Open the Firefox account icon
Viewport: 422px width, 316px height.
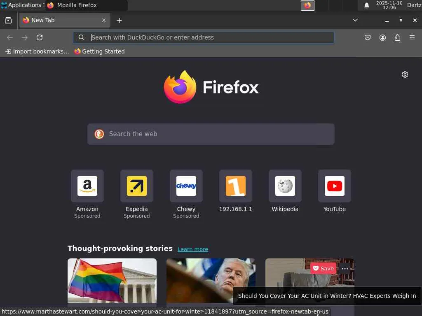coord(382,37)
